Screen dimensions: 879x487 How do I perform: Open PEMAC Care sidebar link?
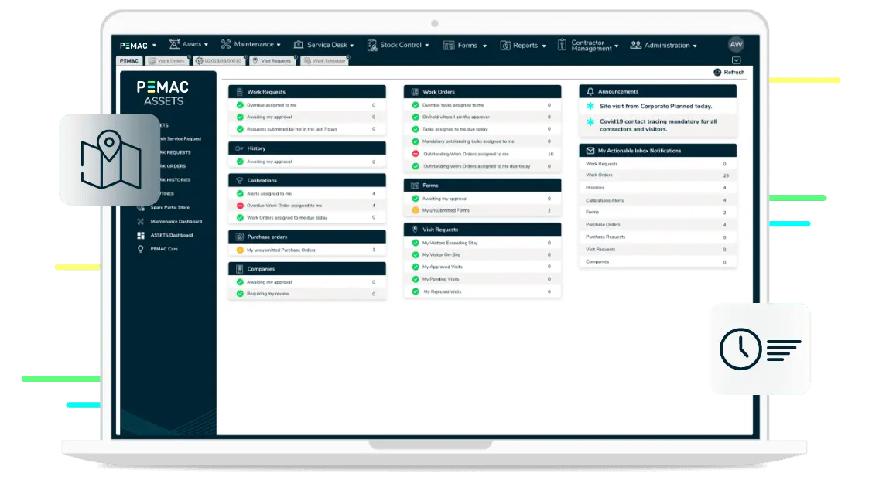[x=164, y=249]
